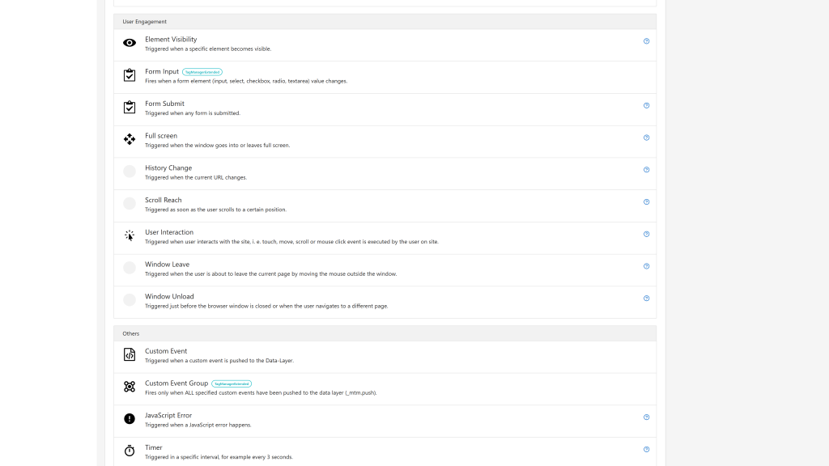
Task: Click the User Interaction cursor icon
Action: click(x=130, y=235)
